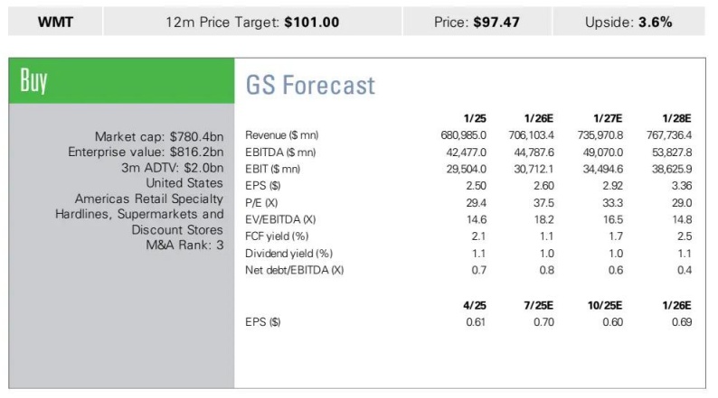718x398 pixels.
Task: Click the 7/25E quarterly column header
Action: [539, 304]
